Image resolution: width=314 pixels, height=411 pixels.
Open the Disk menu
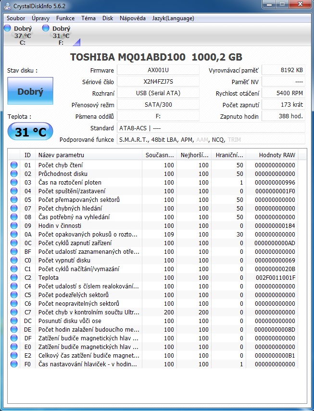tap(108, 18)
